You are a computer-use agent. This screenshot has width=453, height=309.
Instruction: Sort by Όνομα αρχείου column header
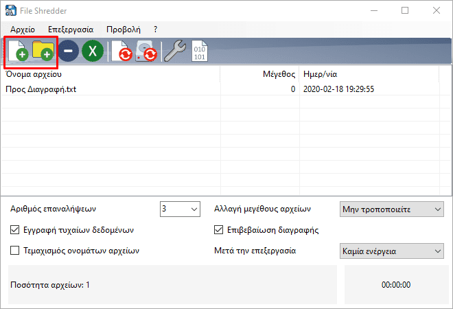[111, 74]
